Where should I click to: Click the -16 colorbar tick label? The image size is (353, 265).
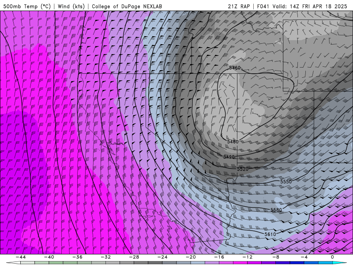(219, 257)
